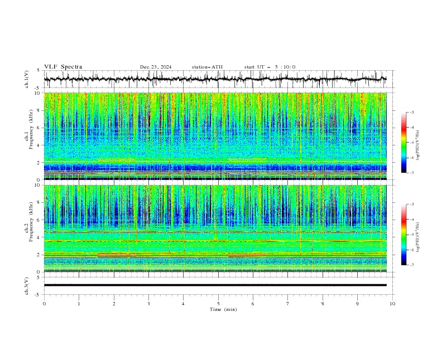
Task: Click time axis tick label '1'
Action: click(79, 304)
